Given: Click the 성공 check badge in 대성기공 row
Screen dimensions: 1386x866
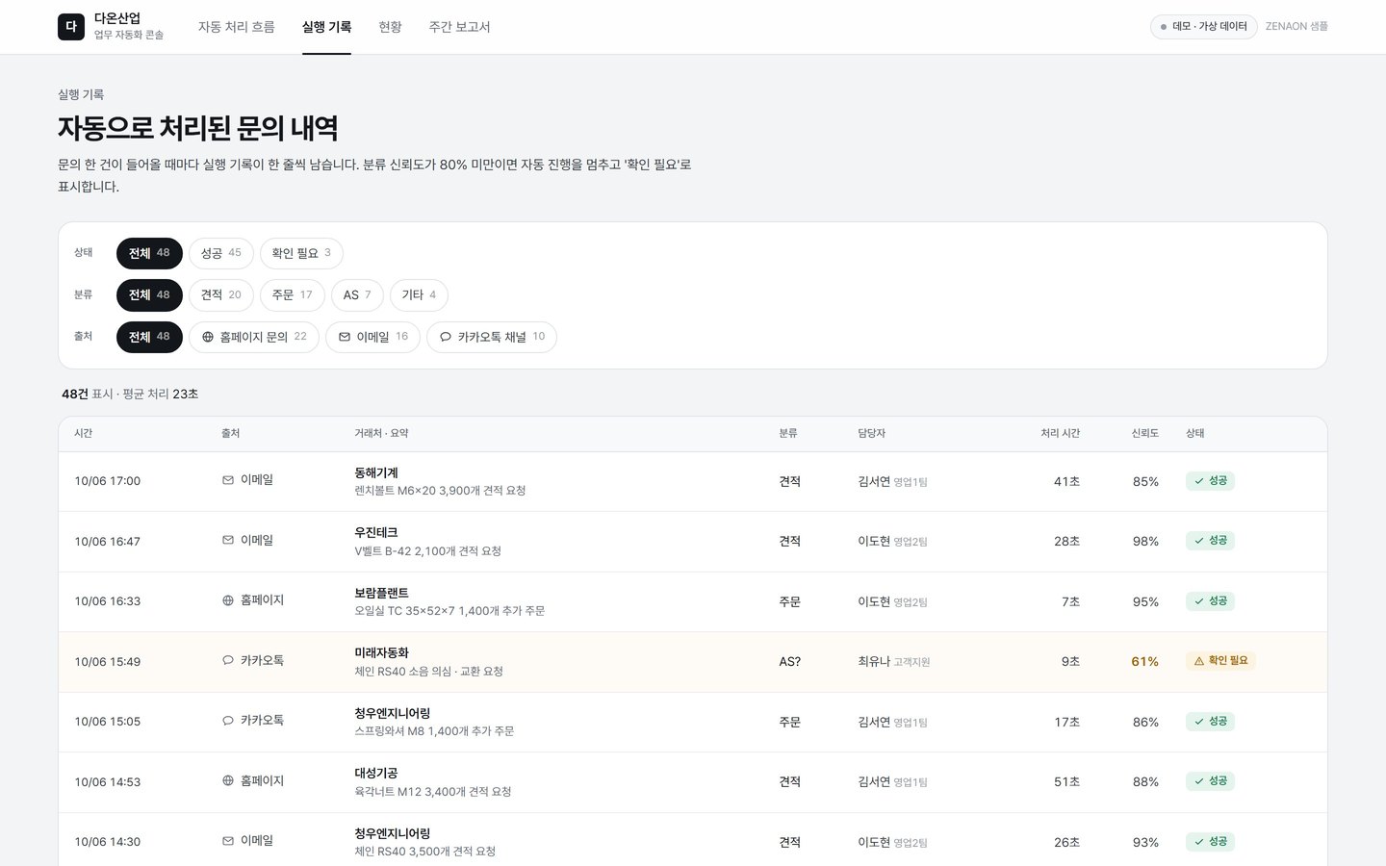Looking at the screenshot, I should tap(1211, 781).
